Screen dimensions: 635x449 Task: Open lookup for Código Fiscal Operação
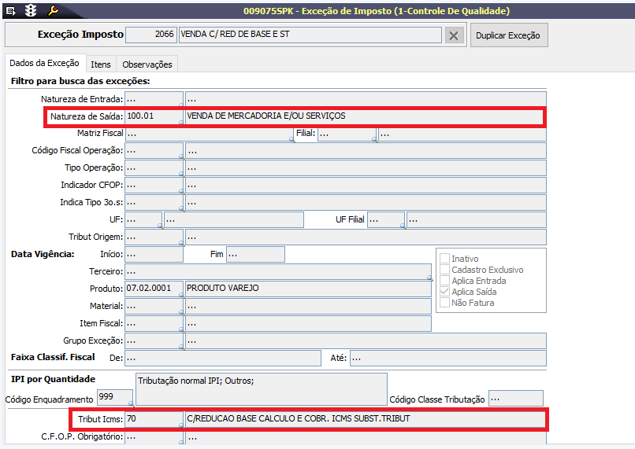pyautogui.click(x=181, y=156)
